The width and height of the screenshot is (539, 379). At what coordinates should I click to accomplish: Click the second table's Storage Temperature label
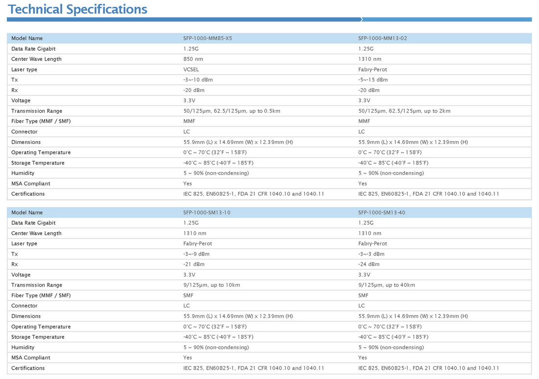click(38, 337)
